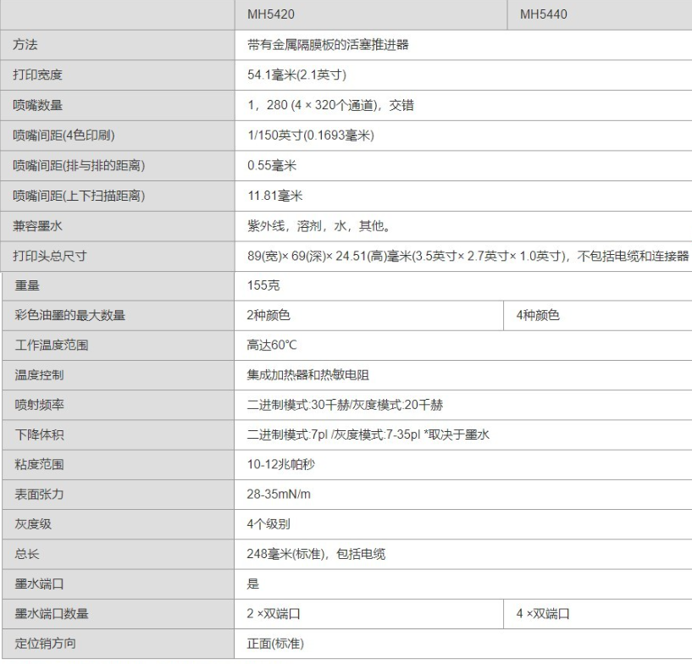The image size is (692, 664).
Task: Click the 表面张力 row label
Action: coord(39,494)
